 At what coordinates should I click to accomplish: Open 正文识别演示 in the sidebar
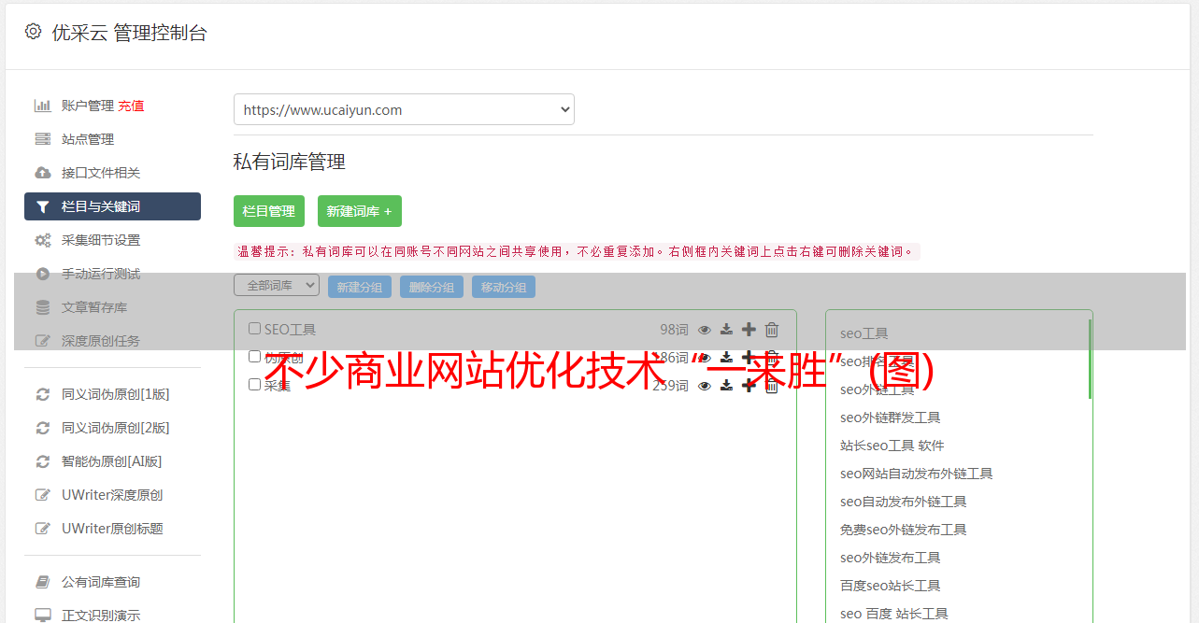(101, 616)
